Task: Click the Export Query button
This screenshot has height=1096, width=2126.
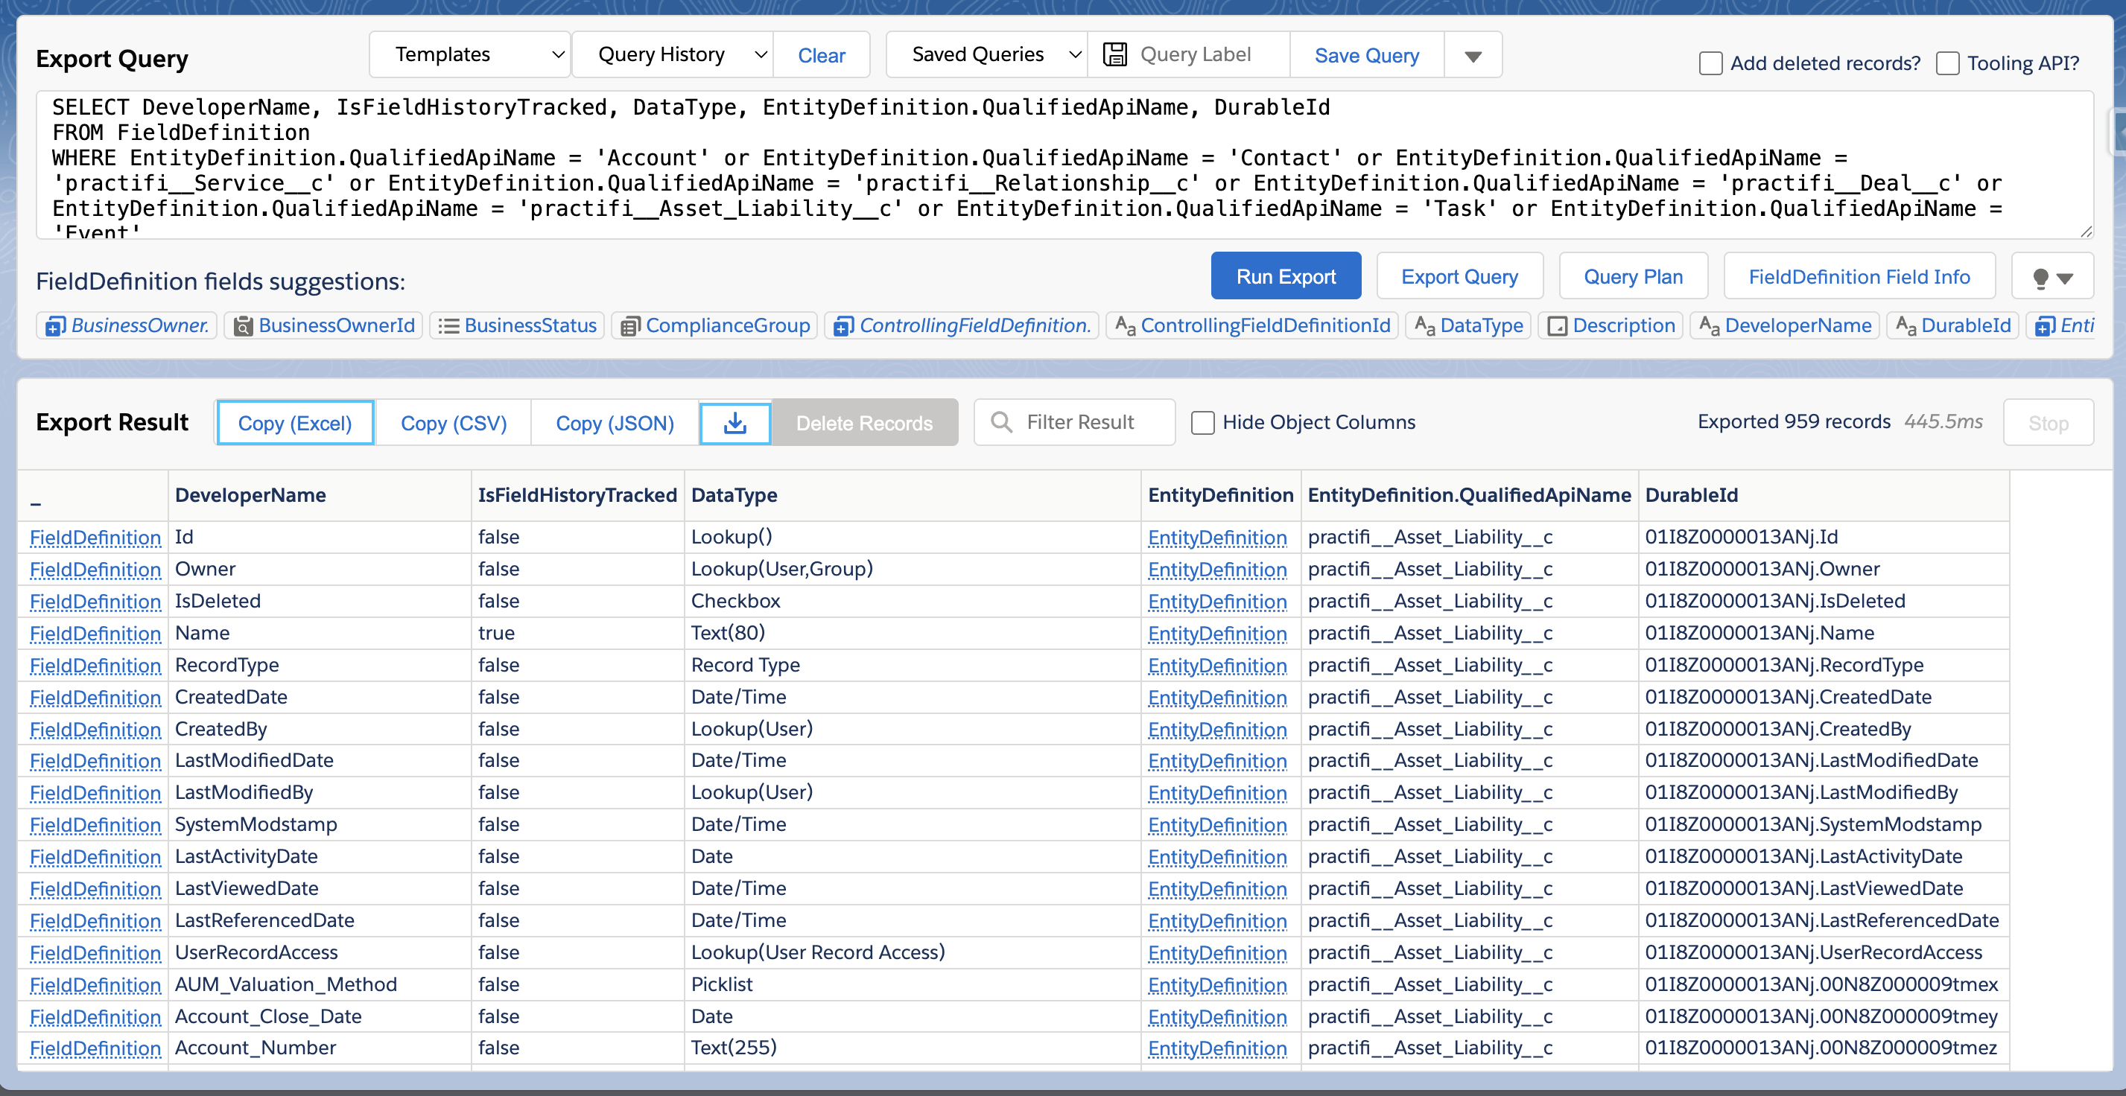Action: pos(1459,276)
